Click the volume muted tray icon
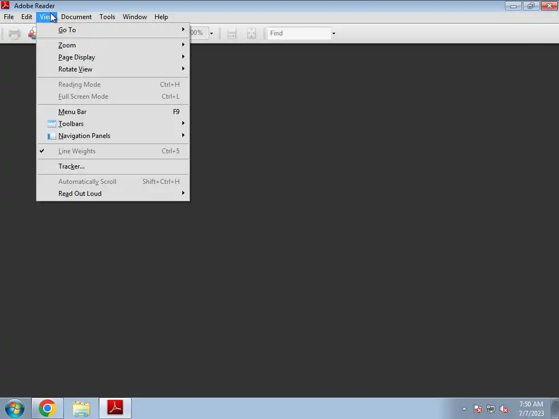 tap(504, 409)
